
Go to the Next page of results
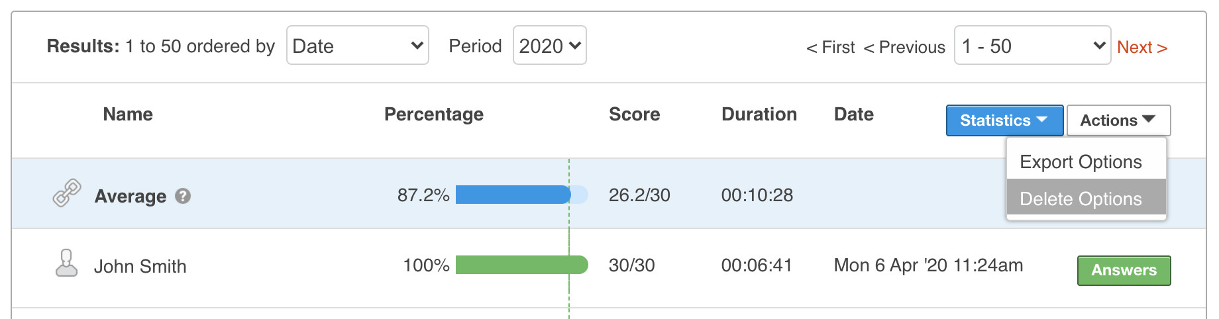(1141, 47)
